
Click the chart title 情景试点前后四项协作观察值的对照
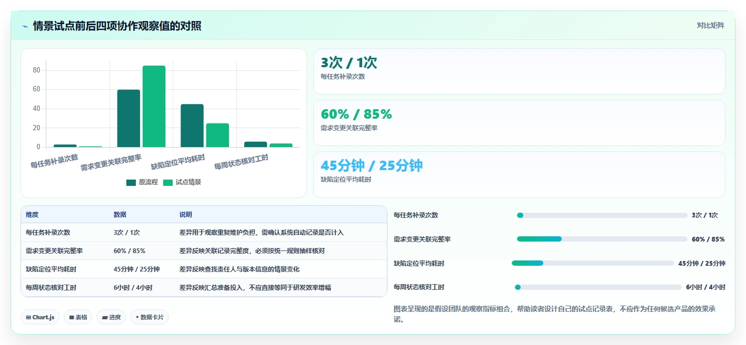(117, 26)
